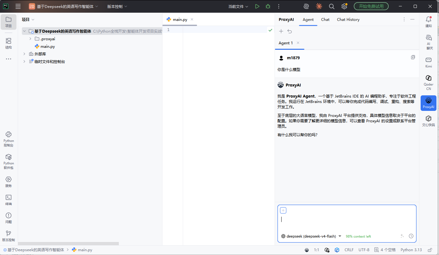Viewport: 439px width, 255px height.
Task: Open the 项目 view dropdown
Action: (28, 19)
